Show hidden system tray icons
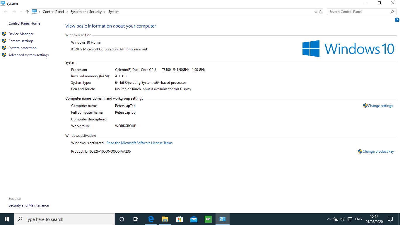Image resolution: width=400 pixels, height=225 pixels. click(x=329, y=219)
